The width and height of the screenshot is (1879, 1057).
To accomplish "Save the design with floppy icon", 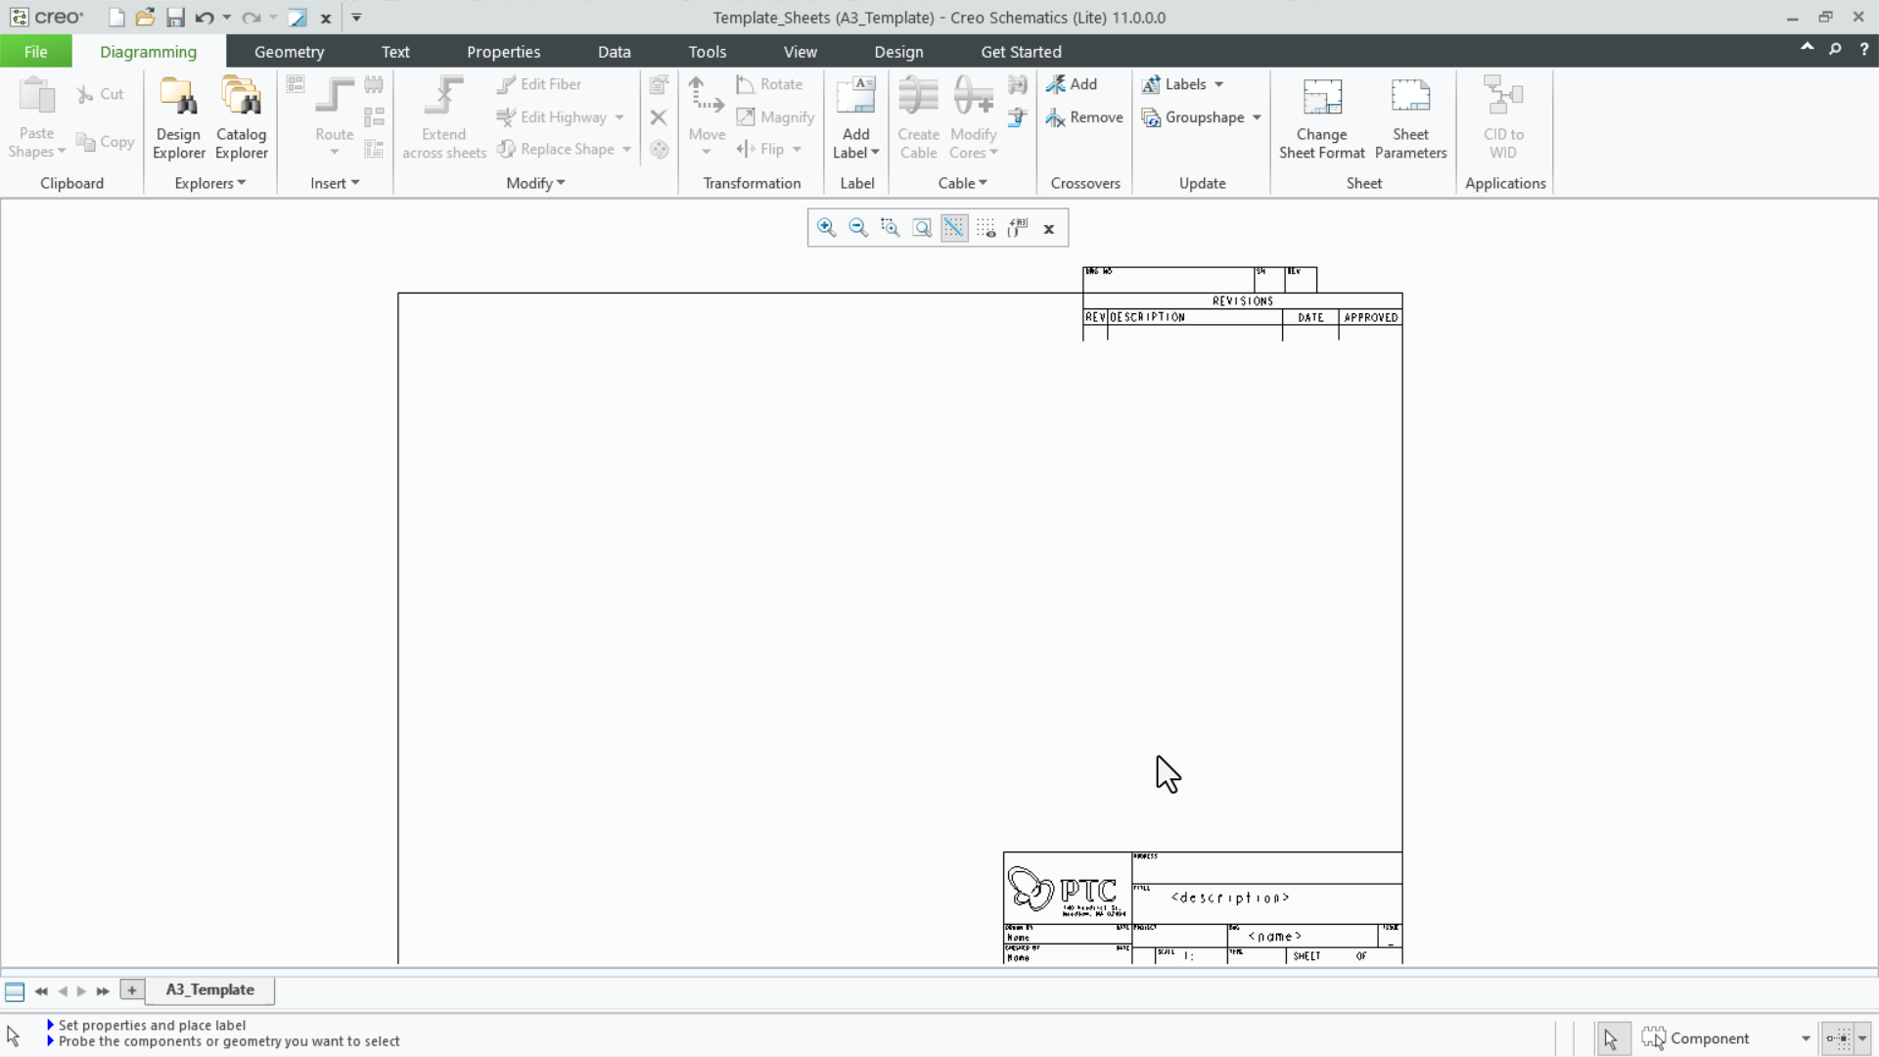I will [175, 18].
